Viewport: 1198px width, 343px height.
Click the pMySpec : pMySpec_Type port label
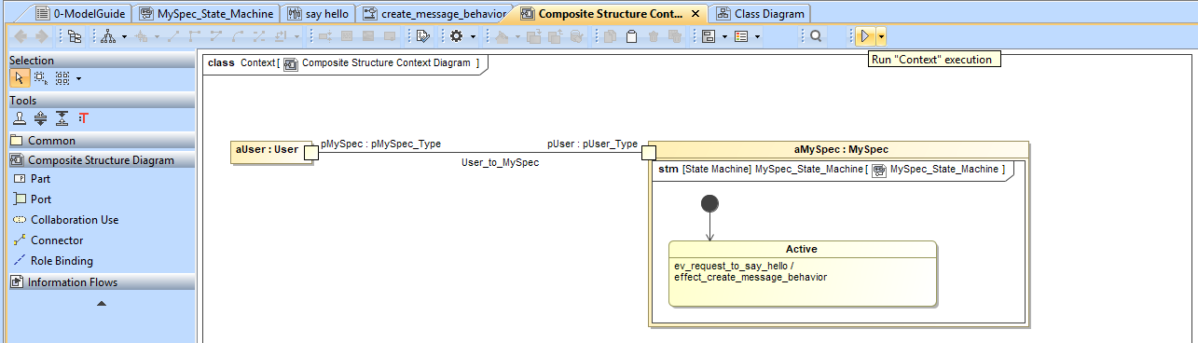[380, 144]
